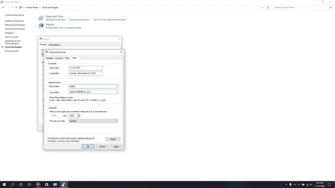335x188 pixels.
Task: Switch to the Time tab
Action: click(67, 58)
